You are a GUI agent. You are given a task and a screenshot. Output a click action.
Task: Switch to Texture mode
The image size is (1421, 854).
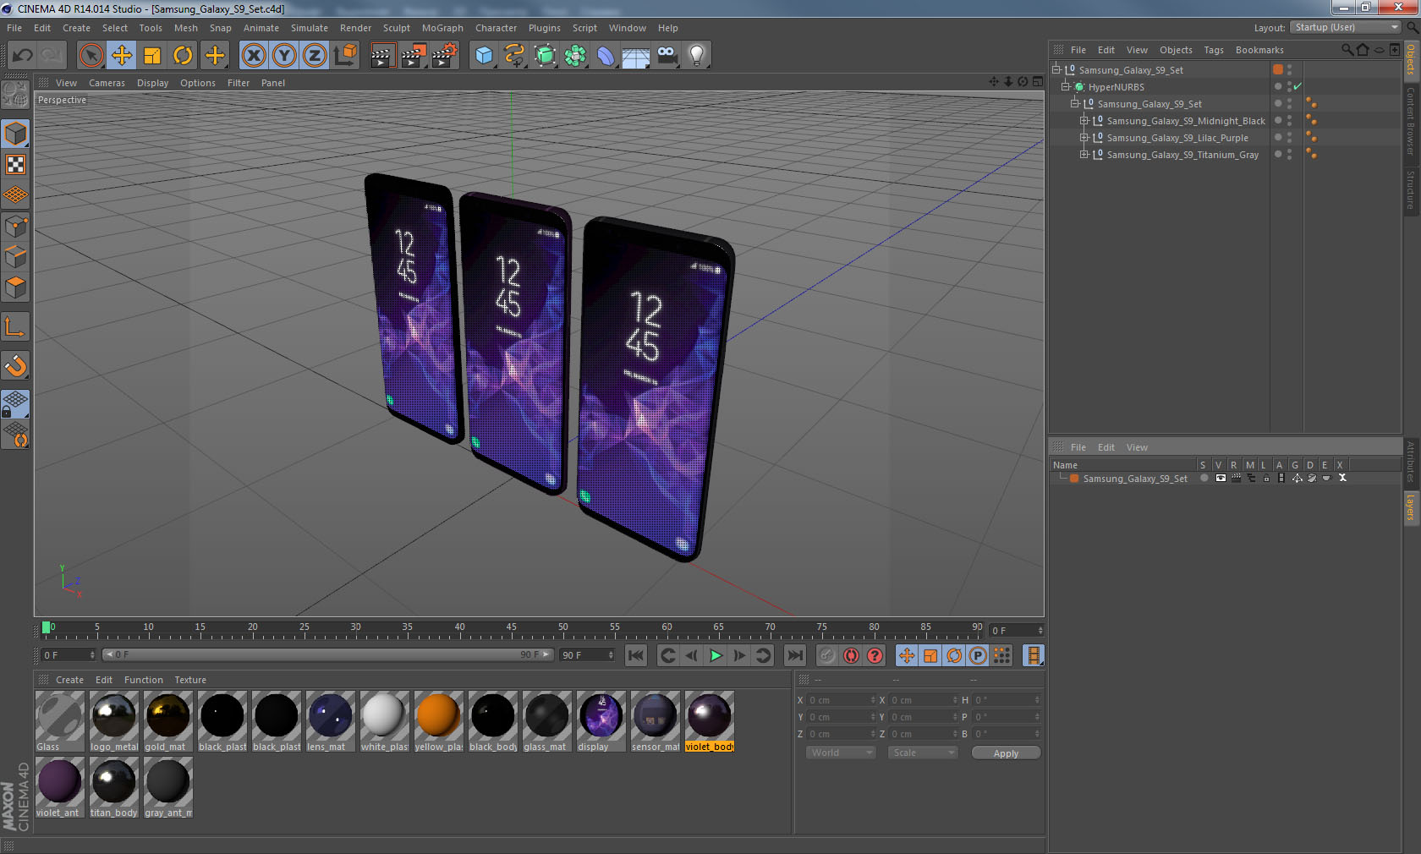pyautogui.click(x=16, y=165)
